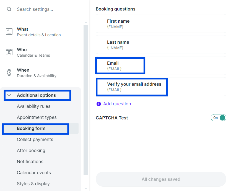The height and width of the screenshot is (191, 231).
Task: Click the When watch icon
Action: point(9,72)
